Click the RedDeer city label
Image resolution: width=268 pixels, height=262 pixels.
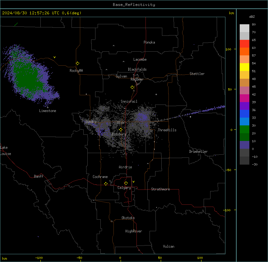point(137,79)
